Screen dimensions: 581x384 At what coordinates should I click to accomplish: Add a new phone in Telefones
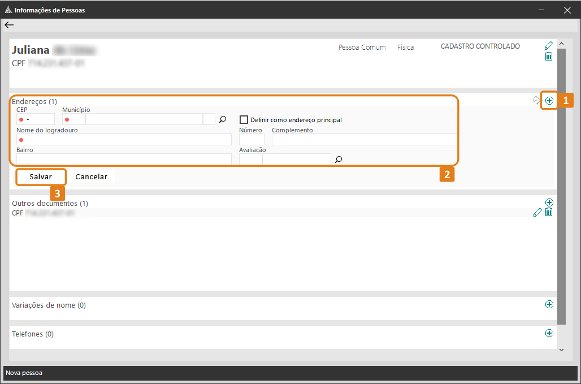coord(549,333)
